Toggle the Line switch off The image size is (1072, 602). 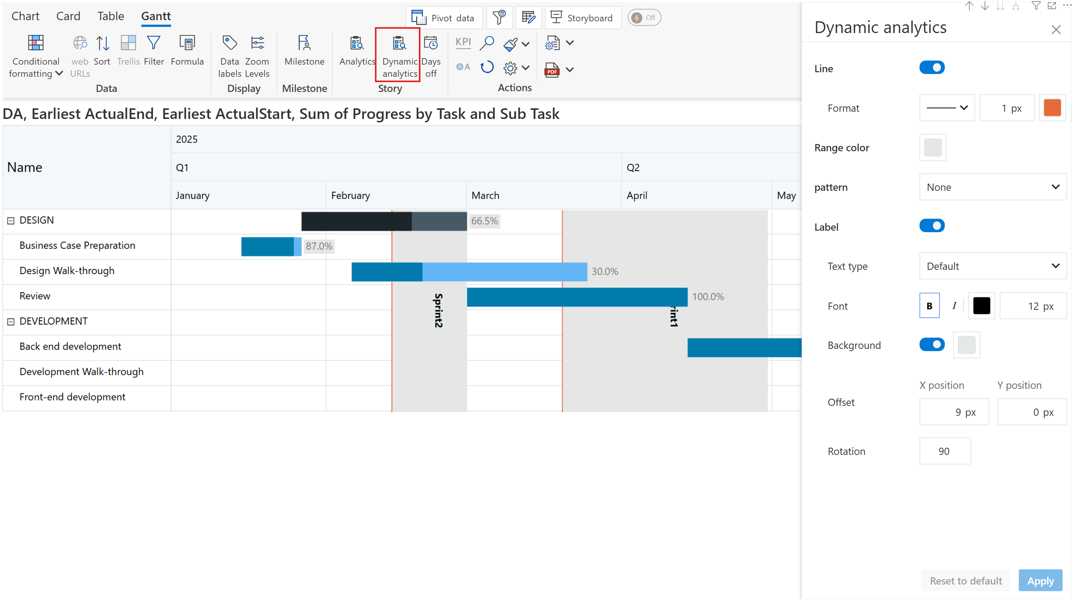pos(932,67)
